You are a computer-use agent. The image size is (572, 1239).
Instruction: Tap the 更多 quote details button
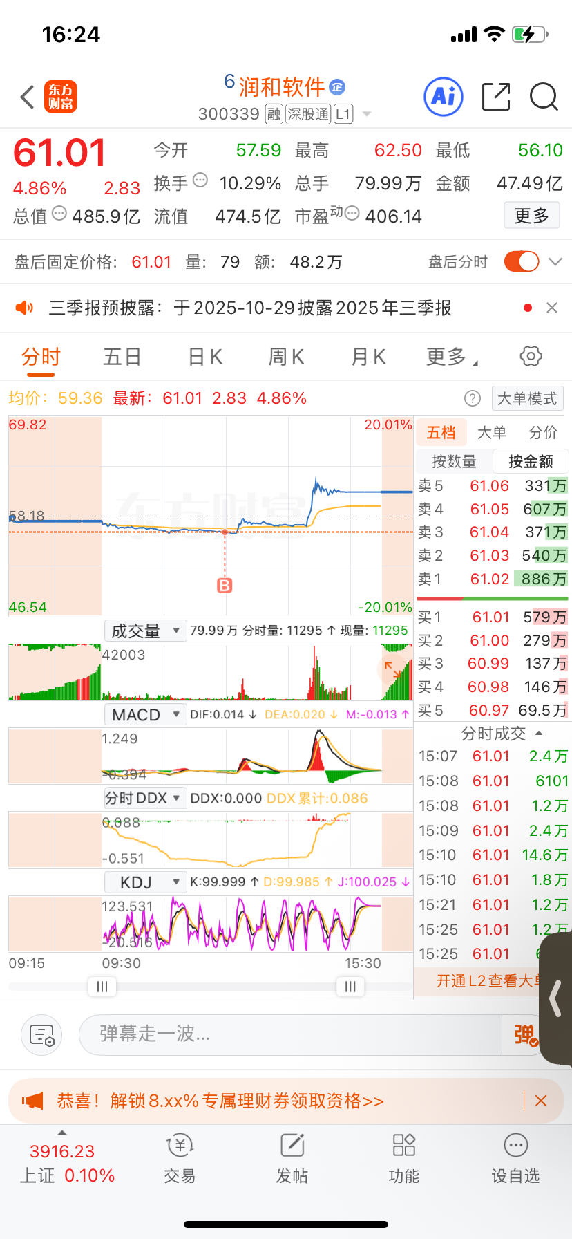532,216
